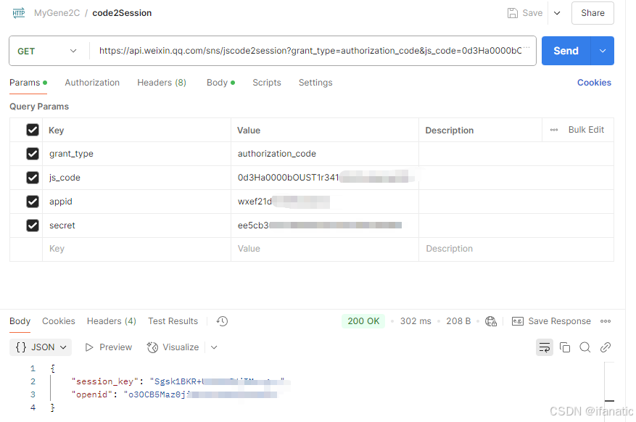Viewport: 636px width, 422px height.
Task: Click the code2Session request name
Action: coord(122,13)
